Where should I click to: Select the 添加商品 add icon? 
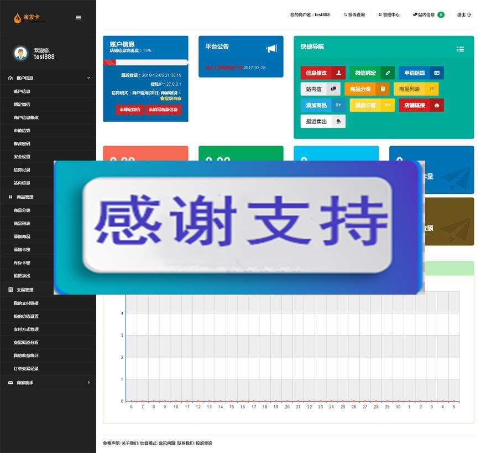(x=339, y=105)
